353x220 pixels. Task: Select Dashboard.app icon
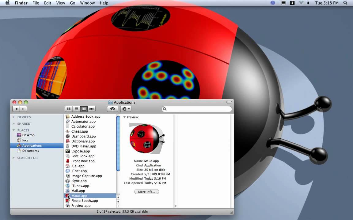(67, 136)
